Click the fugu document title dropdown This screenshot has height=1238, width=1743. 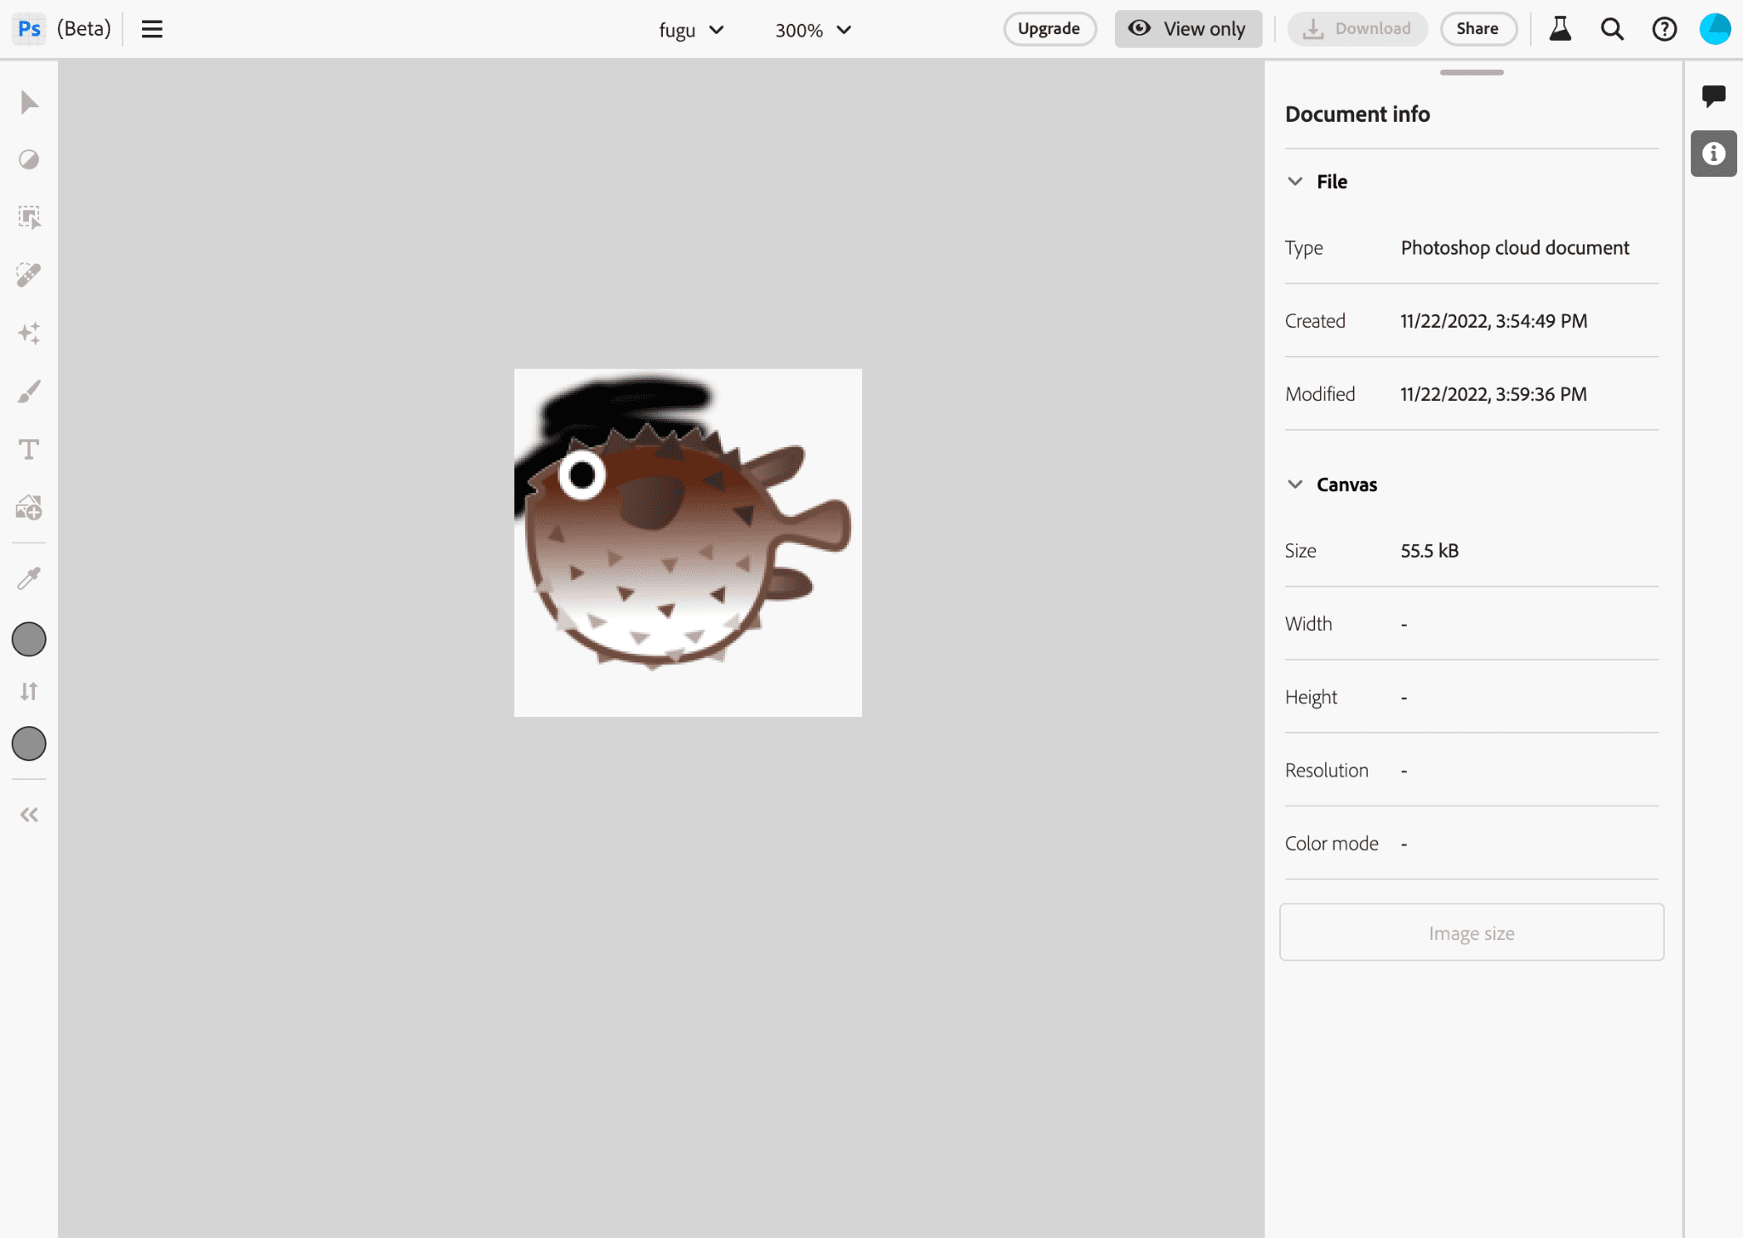point(691,30)
